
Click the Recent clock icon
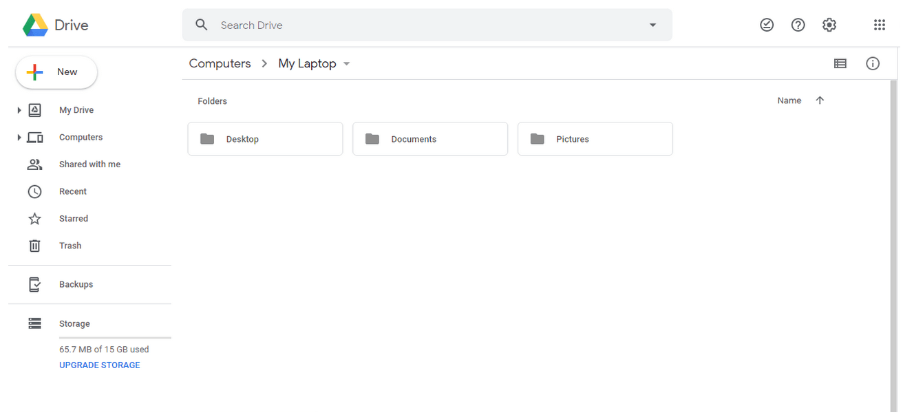34,191
